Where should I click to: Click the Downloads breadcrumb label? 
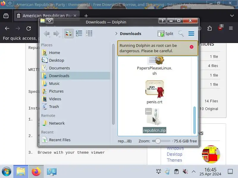coord(131,34)
